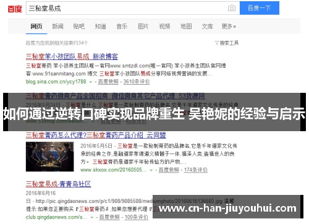
Task: Open result 三秘堂易成-青青岛社区
Action: coord(58,184)
